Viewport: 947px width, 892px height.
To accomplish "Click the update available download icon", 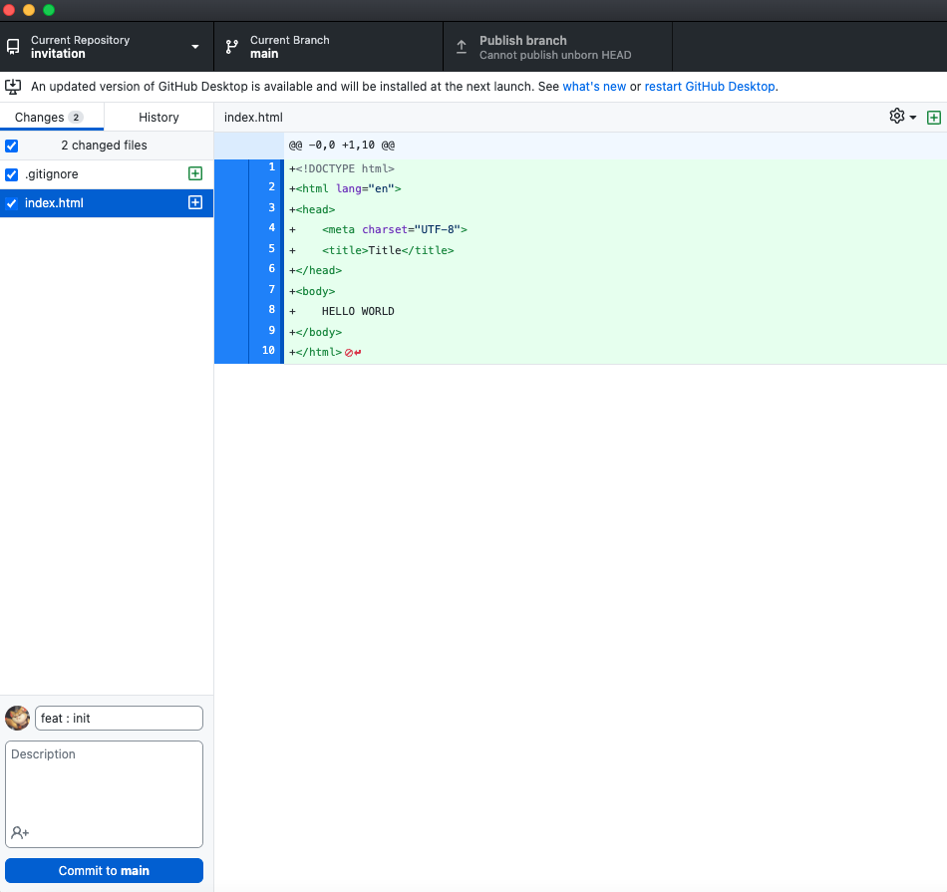I will point(13,87).
